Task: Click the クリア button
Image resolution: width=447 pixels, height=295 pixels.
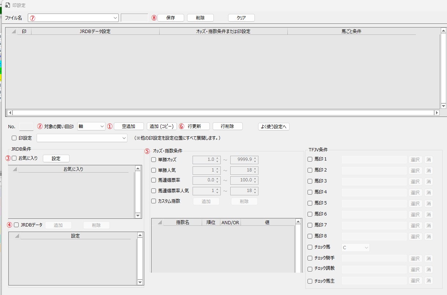Action: click(241, 18)
